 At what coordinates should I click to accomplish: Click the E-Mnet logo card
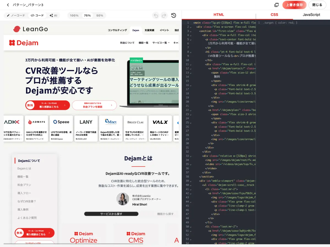click(x=111, y=128)
